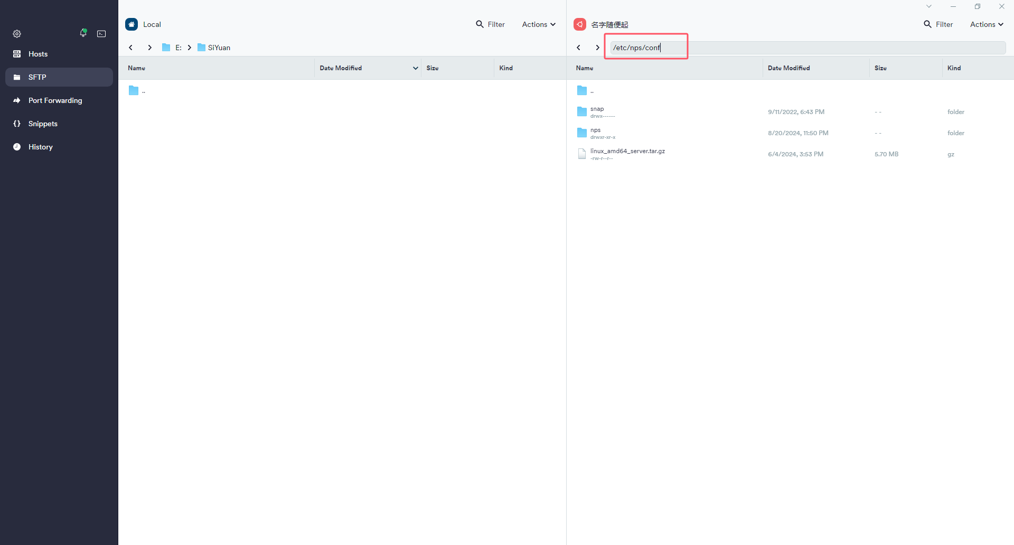
Task: Select the SiYuan breadcrumb folder
Action: click(x=219, y=48)
